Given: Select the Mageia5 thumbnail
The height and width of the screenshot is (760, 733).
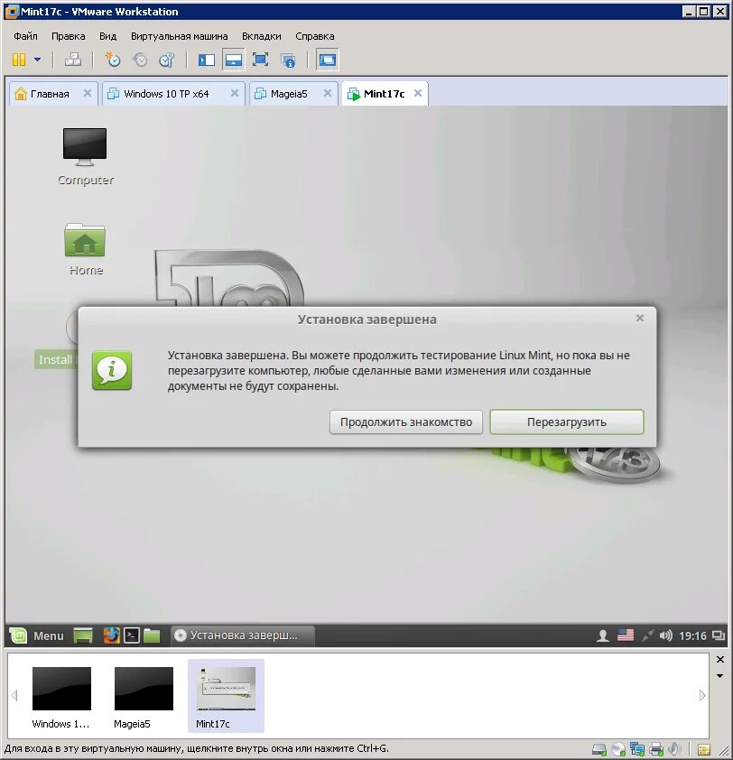Looking at the screenshot, I should tap(144, 697).
